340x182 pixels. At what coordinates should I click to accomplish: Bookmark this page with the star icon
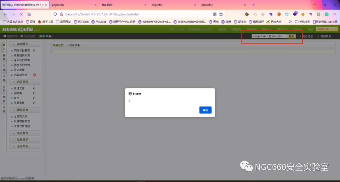pyautogui.click(x=221, y=14)
